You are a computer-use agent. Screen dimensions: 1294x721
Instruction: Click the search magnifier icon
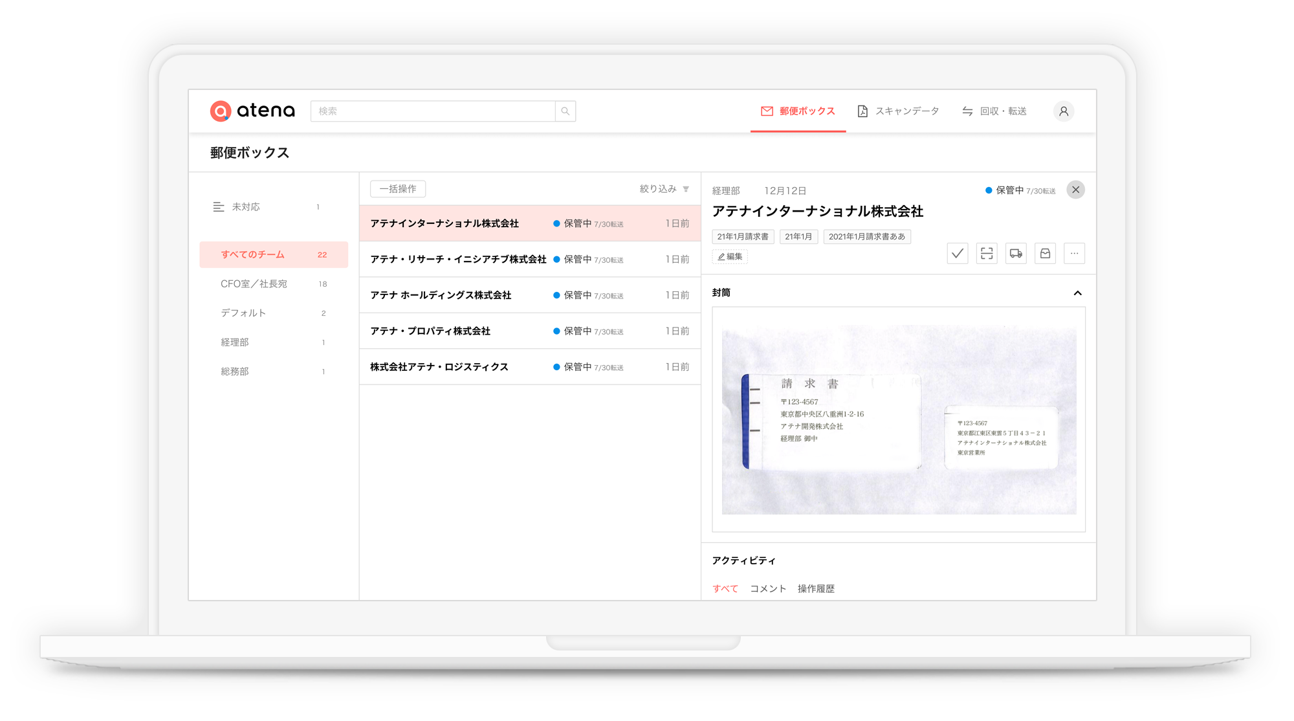click(x=565, y=111)
